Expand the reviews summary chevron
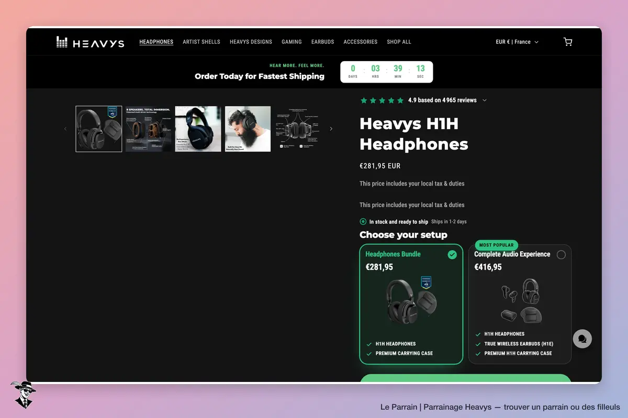Viewport: 628px width, 418px height. (484, 100)
